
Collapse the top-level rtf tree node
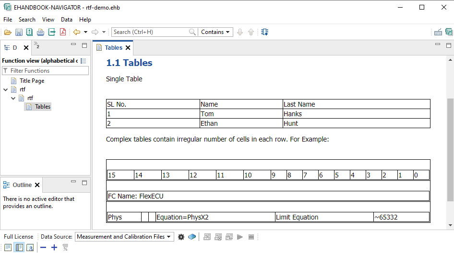6,89
